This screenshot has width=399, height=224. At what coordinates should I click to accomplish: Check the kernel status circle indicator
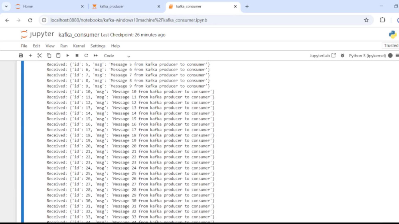pos(390,56)
